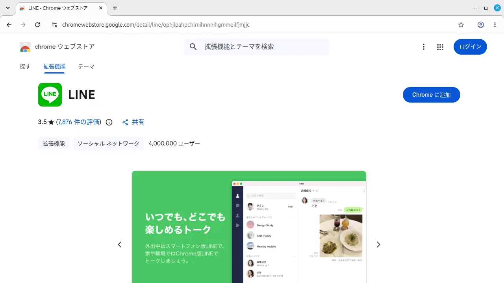
Task: Show the previous screenshot in carousel
Action: [x=120, y=244]
